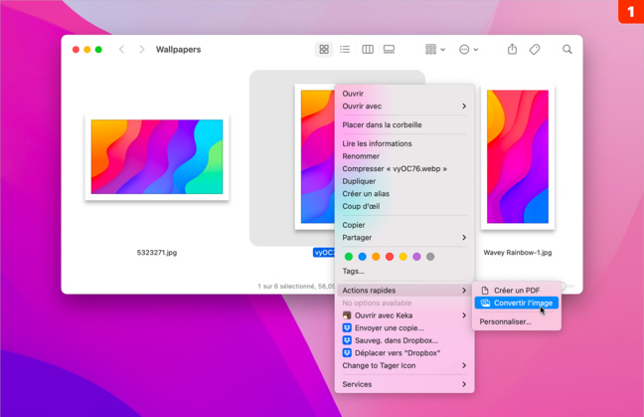Choose Déplacer vers "Dropbox"
This screenshot has height=417, width=644.
tap(404, 353)
